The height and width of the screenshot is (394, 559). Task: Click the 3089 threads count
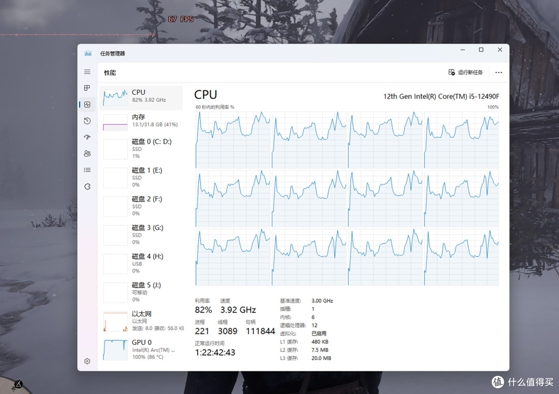tap(227, 331)
